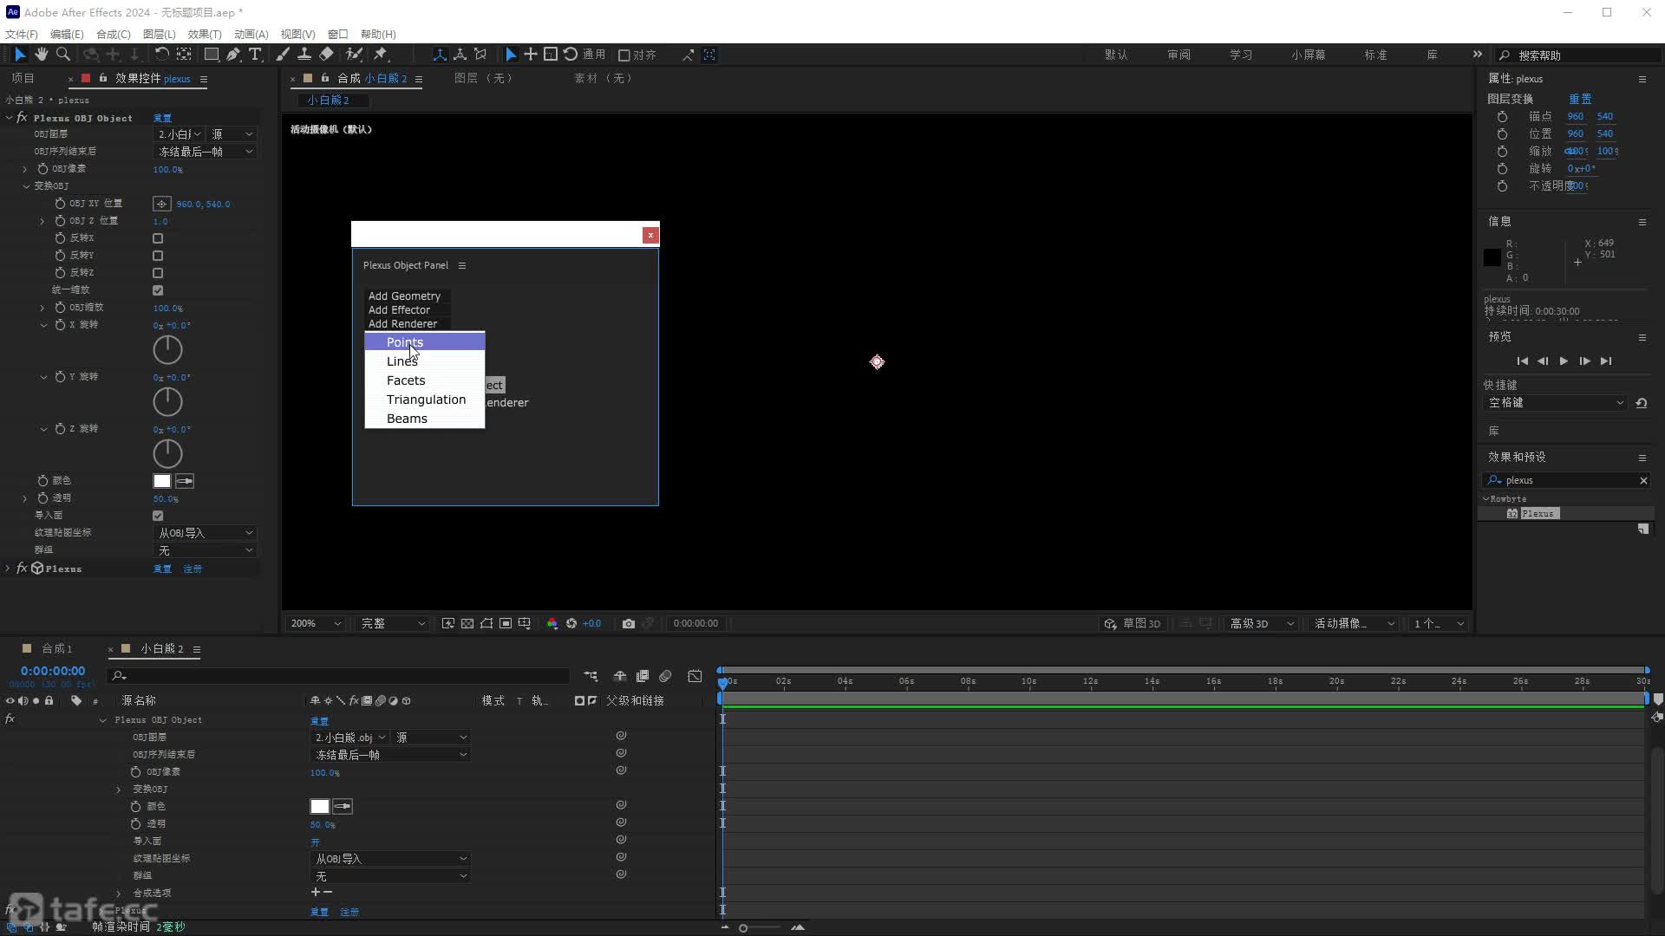
Task: Open channel color display icon in viewer
Action: (x=552, y=623)
